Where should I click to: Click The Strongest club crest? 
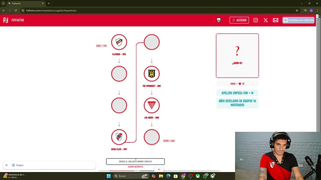point(152,74)
